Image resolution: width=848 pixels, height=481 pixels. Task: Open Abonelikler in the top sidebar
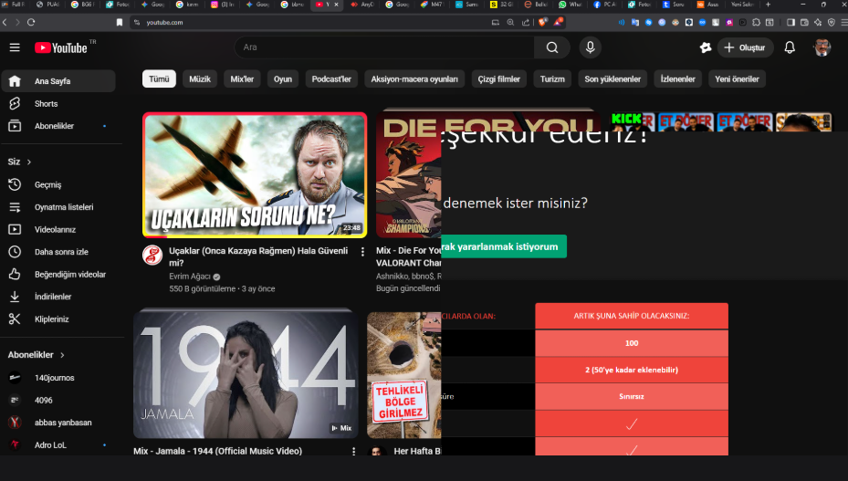[58, 126]
